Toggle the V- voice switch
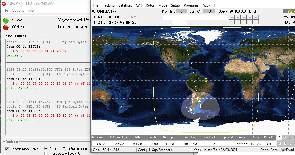 [111, 17]
